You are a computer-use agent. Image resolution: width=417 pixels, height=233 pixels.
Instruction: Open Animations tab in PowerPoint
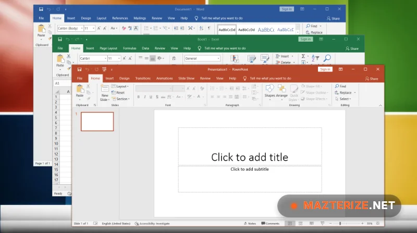pyautogui.click(x=164, y=79)
